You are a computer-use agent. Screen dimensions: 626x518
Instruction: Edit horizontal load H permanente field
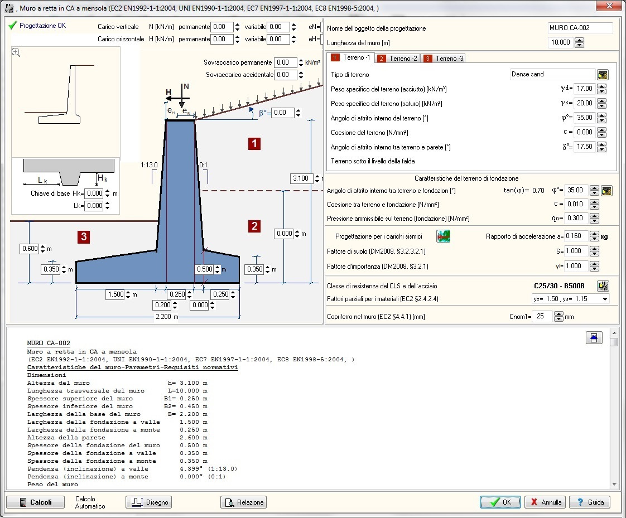click(x=222, y=39)
